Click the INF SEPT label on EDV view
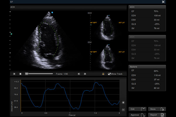Viewport: 176px width, 117px height. pos(93,23)
